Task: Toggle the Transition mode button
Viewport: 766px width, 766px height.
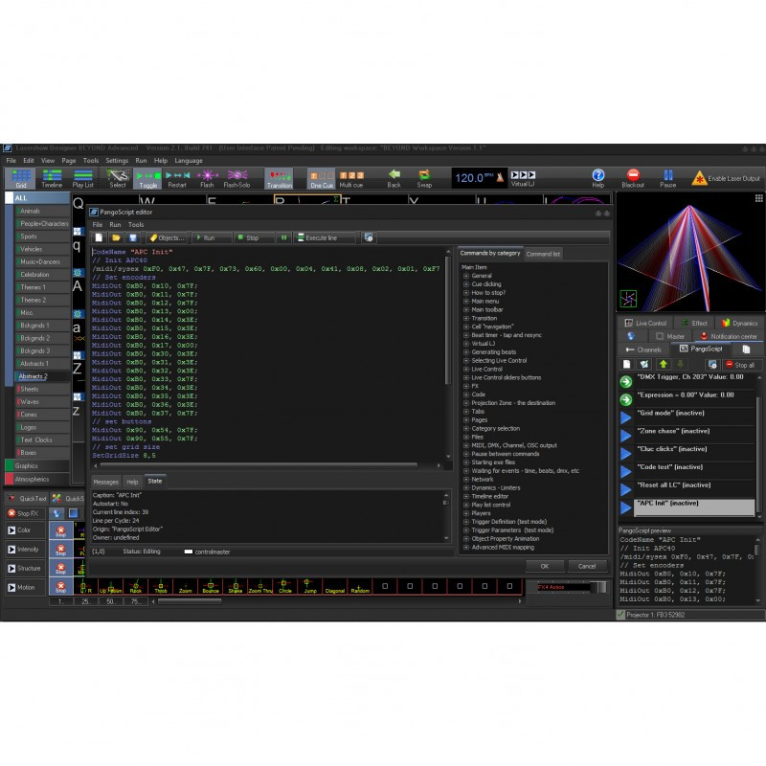Action: tap(280, 178)
